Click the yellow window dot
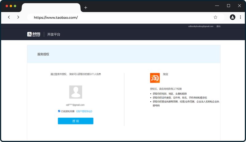Screen dimensions: 246x142 click(11, 6)
